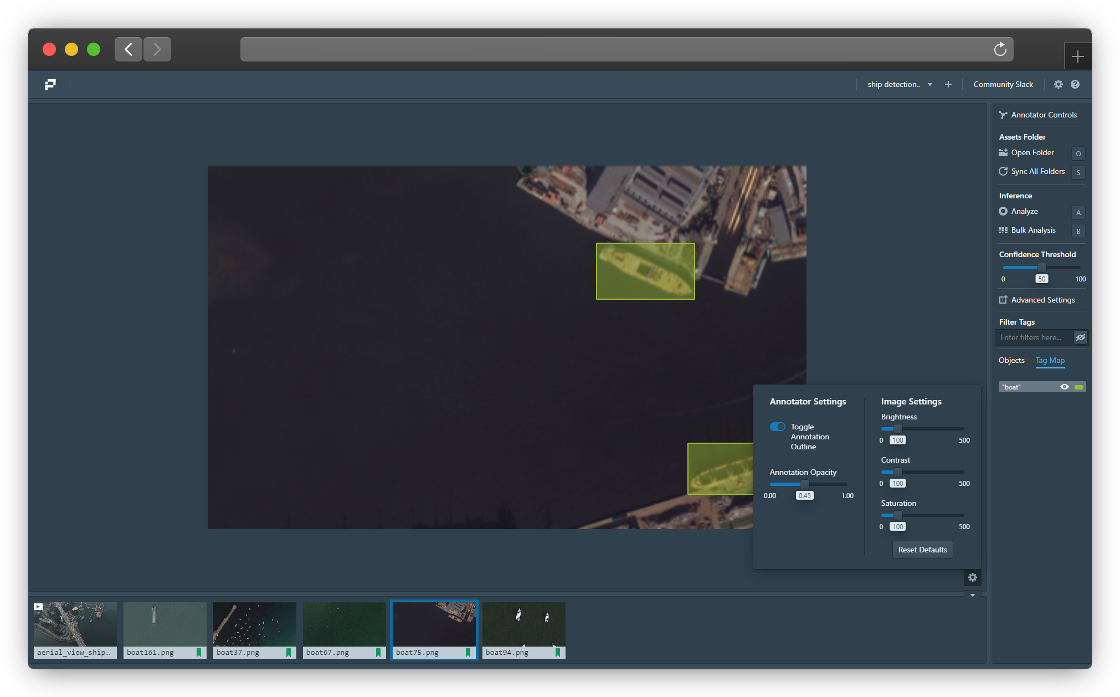Click the Advanced Settings icon

pos(1003,300)
